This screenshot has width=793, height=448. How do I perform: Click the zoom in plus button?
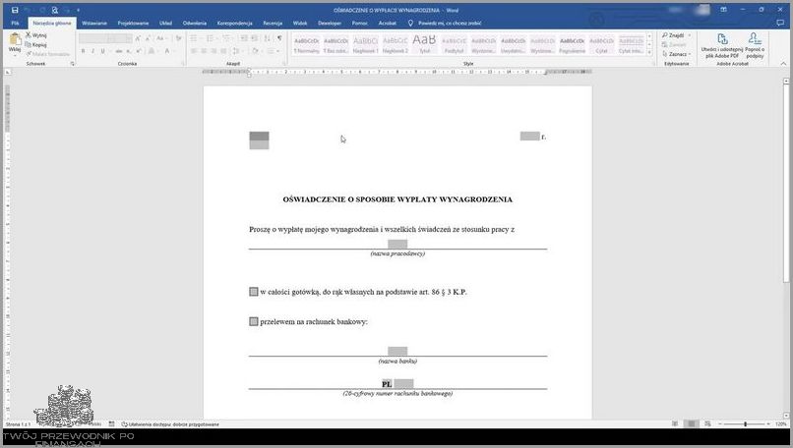click(767, 423)
